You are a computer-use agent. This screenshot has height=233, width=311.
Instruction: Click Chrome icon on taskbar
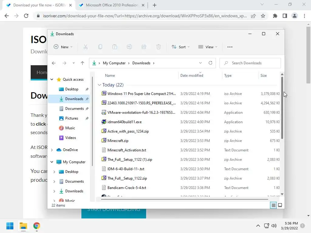coord(37,226)
